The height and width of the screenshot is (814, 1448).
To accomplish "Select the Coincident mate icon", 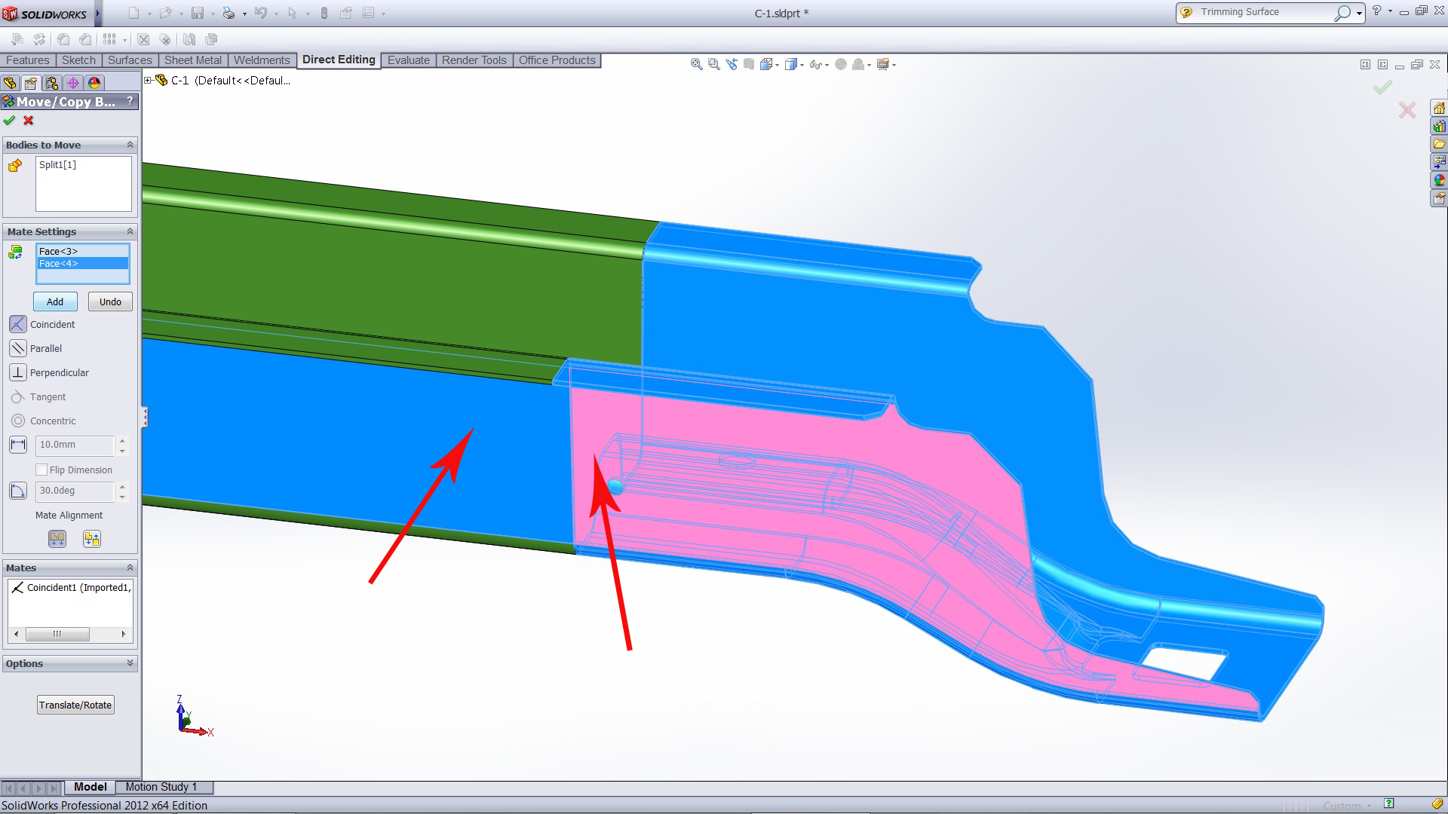I will pos(18,324).
